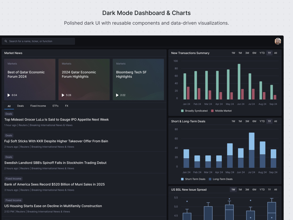
Task: Play the Bloomberg Tech SF Highlights video
Action: click(117, 95)
